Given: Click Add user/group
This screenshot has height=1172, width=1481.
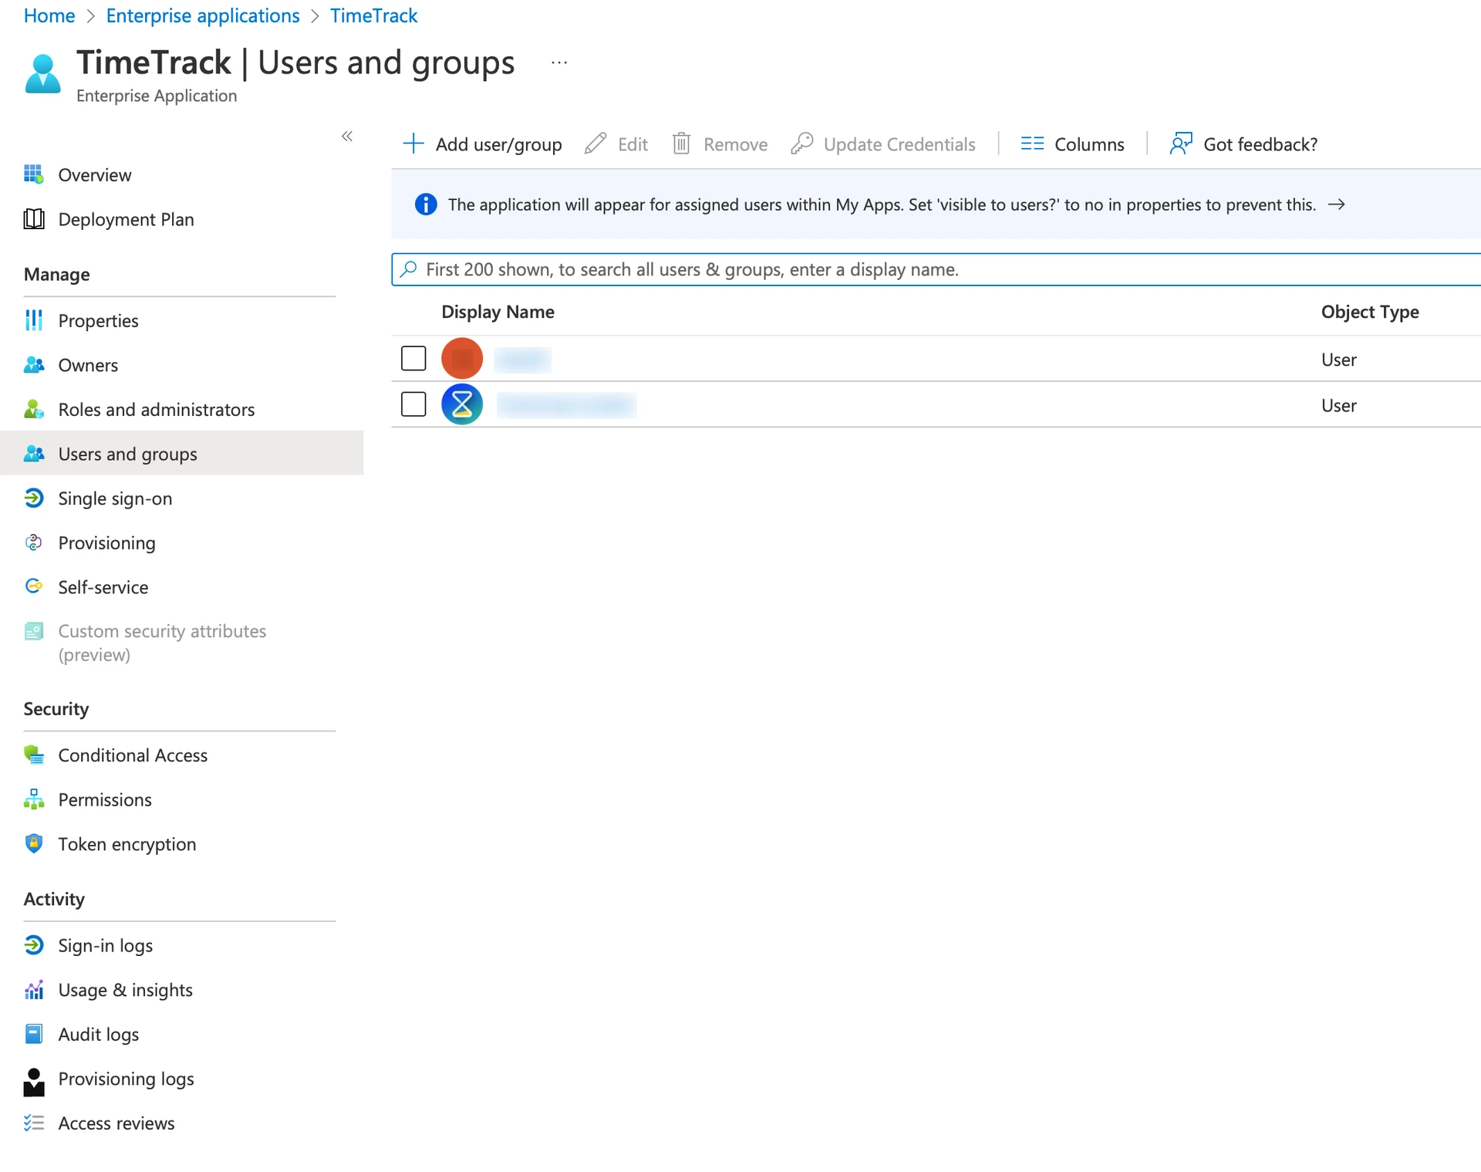Looking at the screenshot, I should [482, 144].
